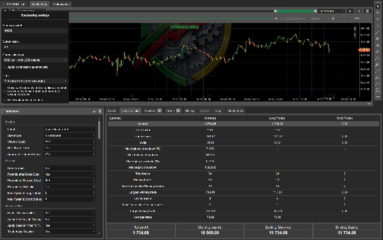
Task: Open the Parameters panel menu icon
Action: [x=100, y=111]
